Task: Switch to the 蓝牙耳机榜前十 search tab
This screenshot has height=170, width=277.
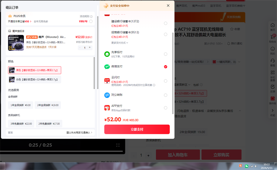Action: tap(236, 6)
